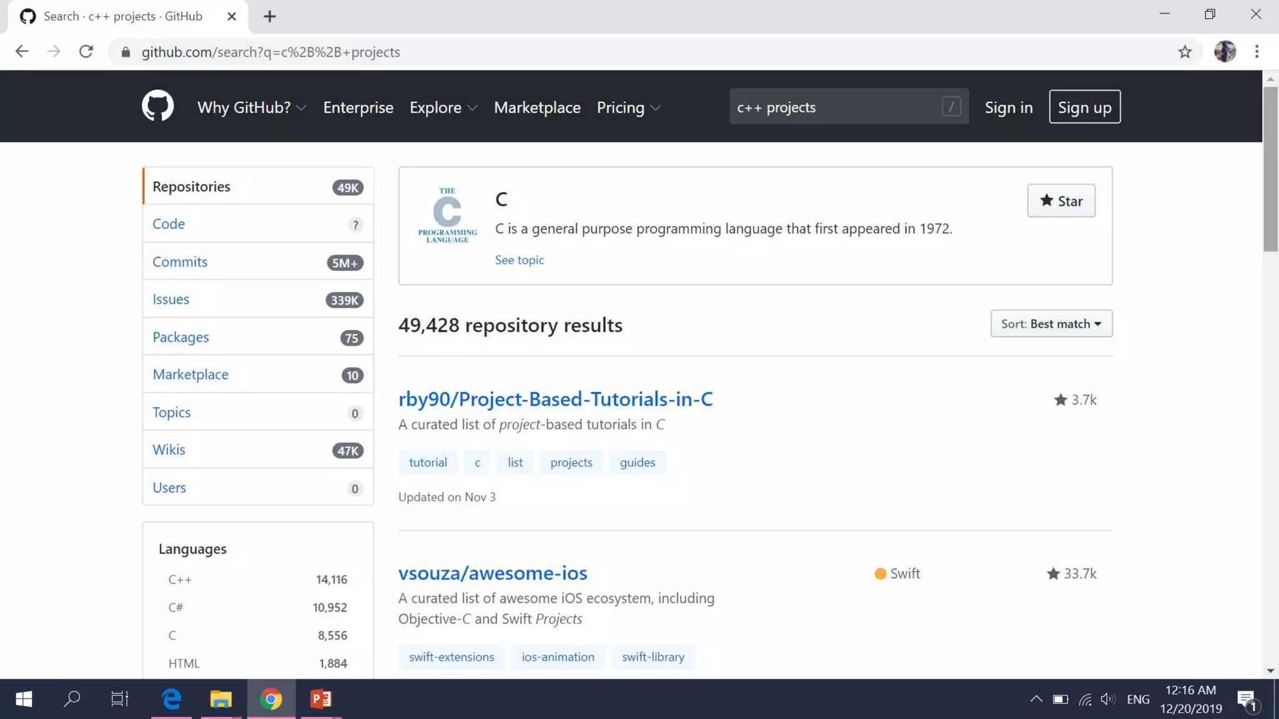Open Chrome profile avatar

click(x=1225, y=52)
